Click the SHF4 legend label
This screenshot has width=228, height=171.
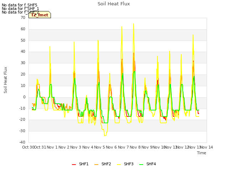(151, 164)
